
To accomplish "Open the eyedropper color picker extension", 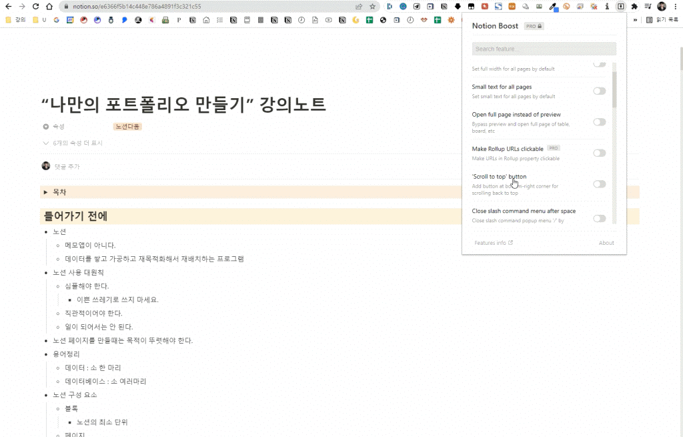I will [553, 7].
